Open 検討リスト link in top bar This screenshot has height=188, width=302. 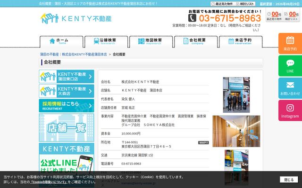pos(245,4)
